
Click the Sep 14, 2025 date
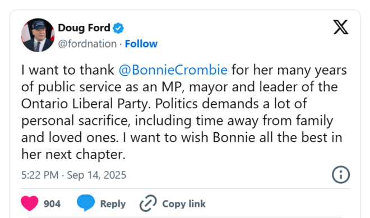(x=96, y=175)
